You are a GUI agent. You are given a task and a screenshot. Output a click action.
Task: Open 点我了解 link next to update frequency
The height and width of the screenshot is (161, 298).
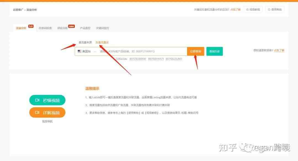(x=279, y=50)
